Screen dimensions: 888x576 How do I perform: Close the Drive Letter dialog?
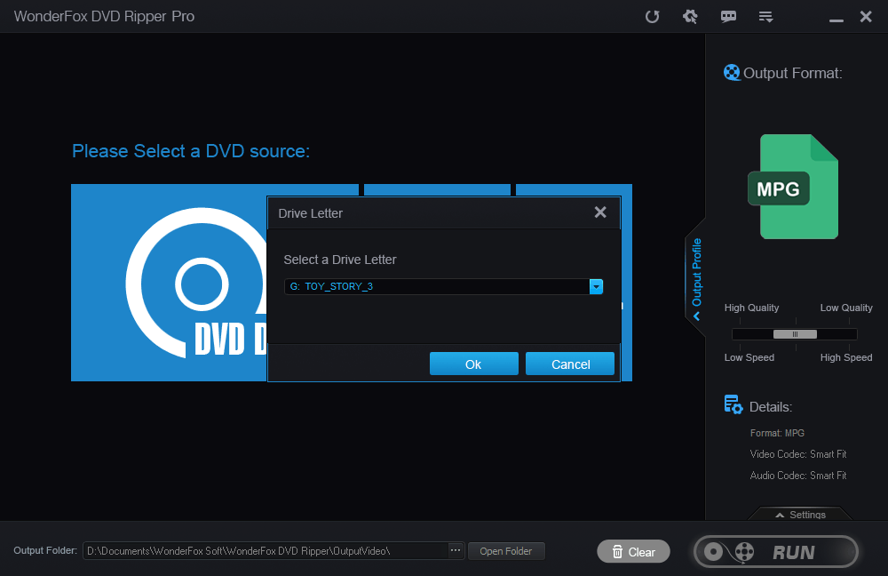point(600,212)
